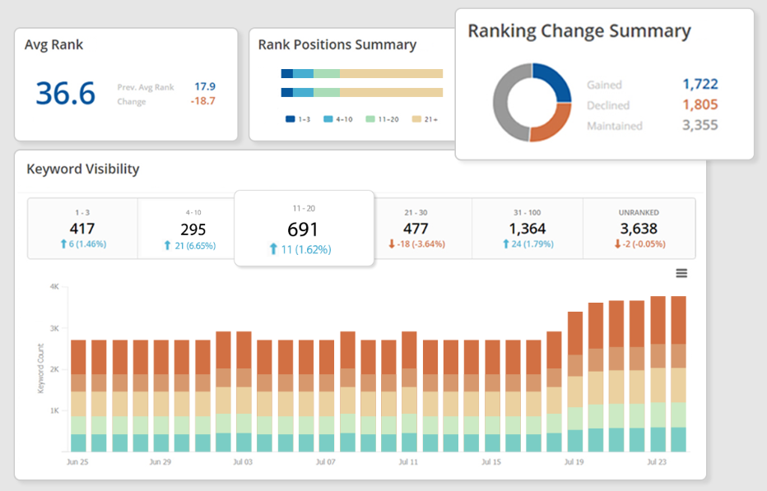The image size is (767, 491).
Task: Click the up arrow on the 4-10 card
Action: 166,243
